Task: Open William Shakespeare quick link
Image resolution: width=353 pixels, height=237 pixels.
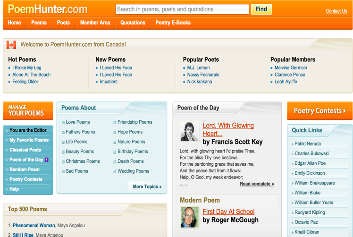Action: pos(314,183)
